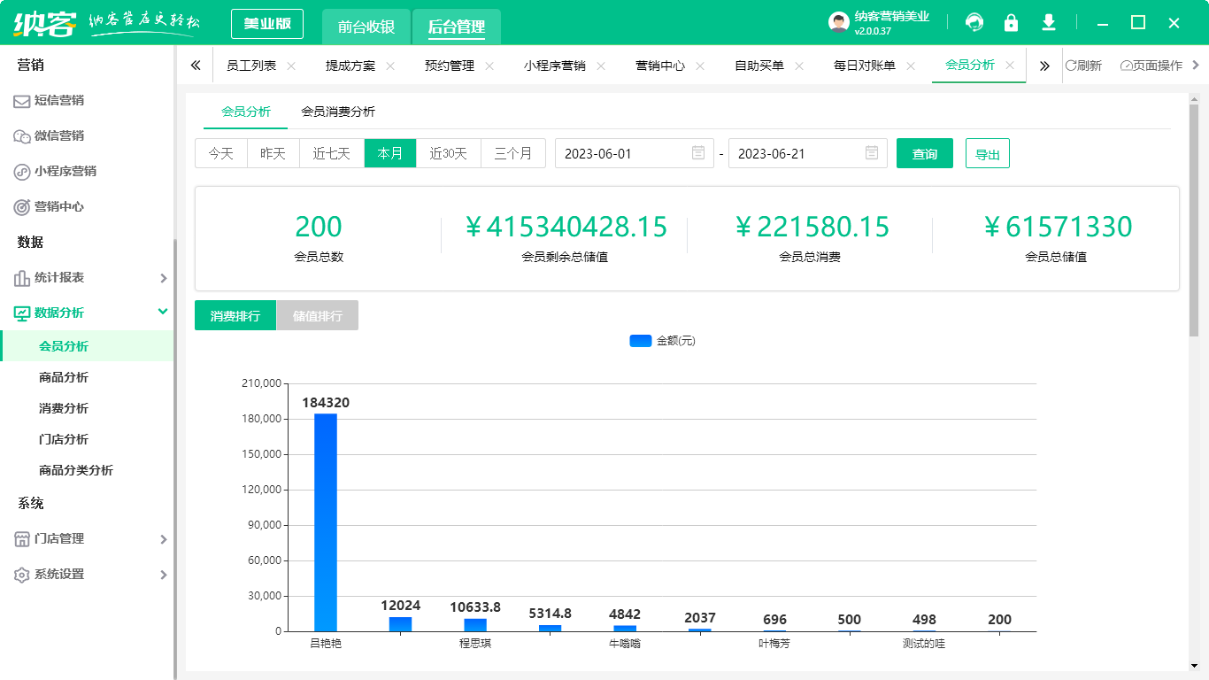This screenshot has width=1209, height=680.
Task: Export data with the 导出 button
Action: [x=987, y=152]
